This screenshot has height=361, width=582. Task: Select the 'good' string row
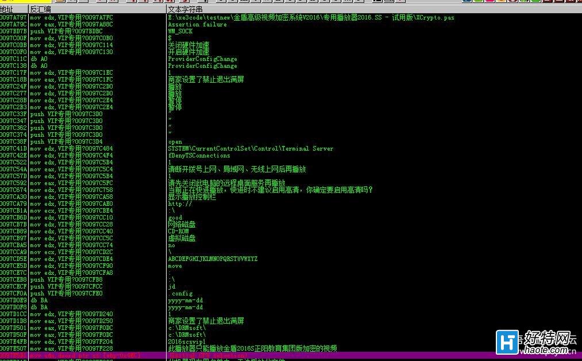[x=175, y=218]
